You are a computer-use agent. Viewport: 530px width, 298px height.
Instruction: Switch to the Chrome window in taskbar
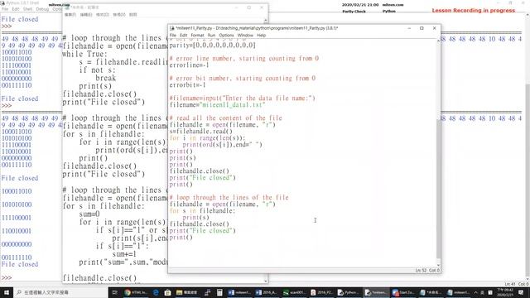tap(135, 292)
